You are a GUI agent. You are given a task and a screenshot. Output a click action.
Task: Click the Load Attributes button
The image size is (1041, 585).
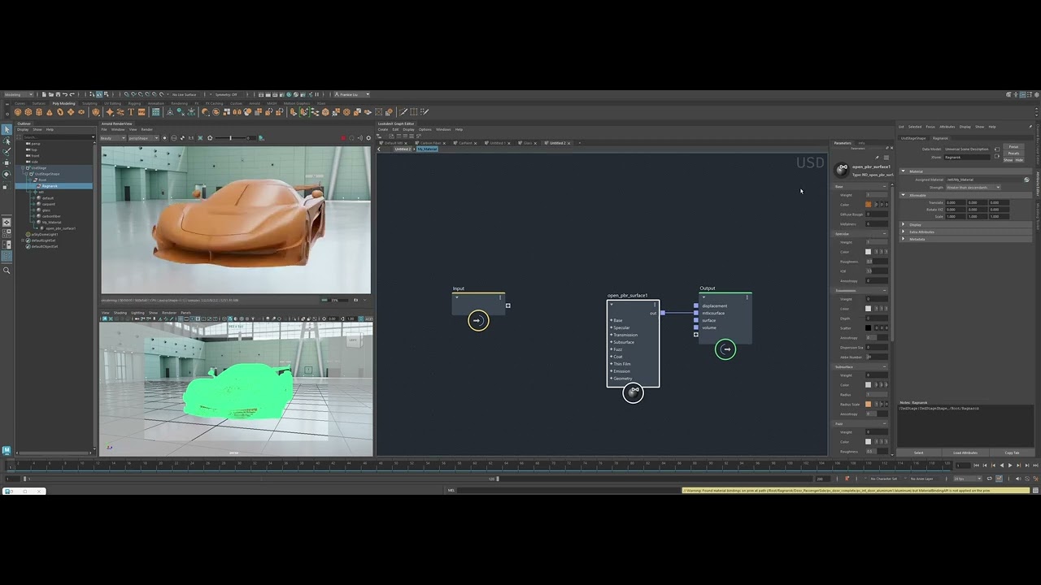[965, 453]
